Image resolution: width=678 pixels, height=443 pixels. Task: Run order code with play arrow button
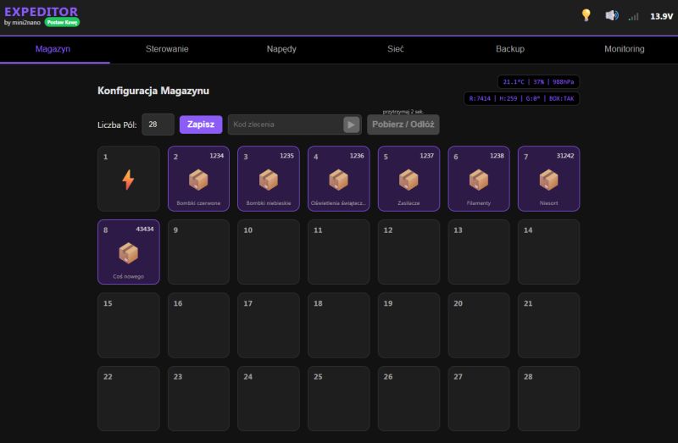click(x=352, y=125)
